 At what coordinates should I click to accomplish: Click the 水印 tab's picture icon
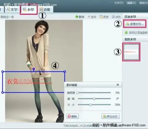click(x=24, y=10)
